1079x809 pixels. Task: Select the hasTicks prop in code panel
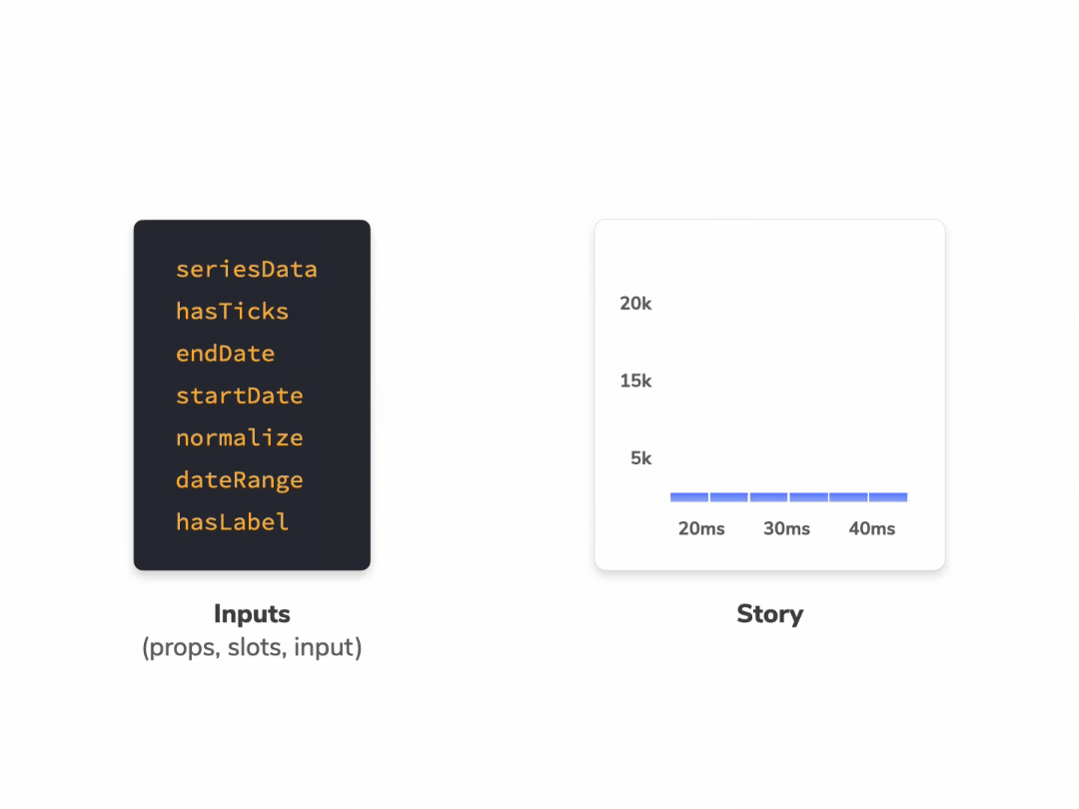pyautogui.click(x=232, y=312)
